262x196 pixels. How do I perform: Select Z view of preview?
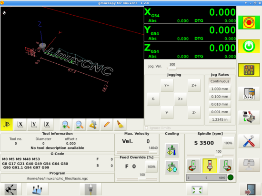pyautogui.click(x=47, y=125)
